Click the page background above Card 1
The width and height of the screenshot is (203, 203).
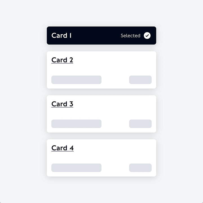click(101, 13)
